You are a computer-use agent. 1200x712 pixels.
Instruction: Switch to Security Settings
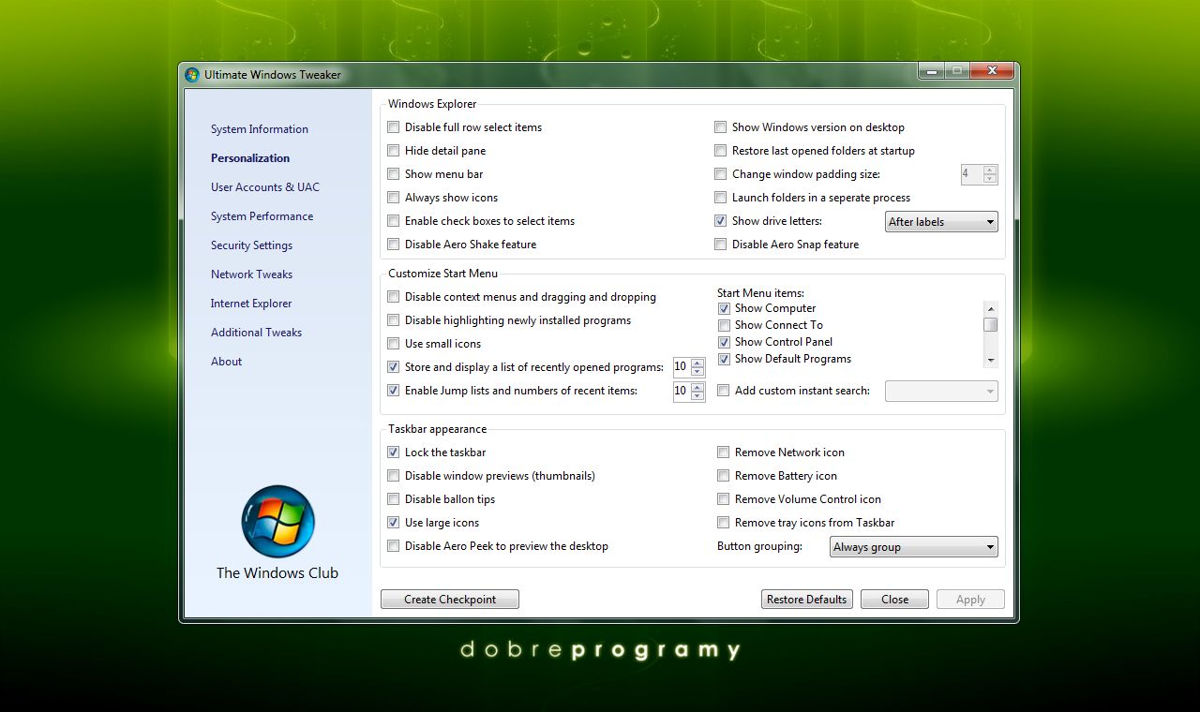click(251, 245)
